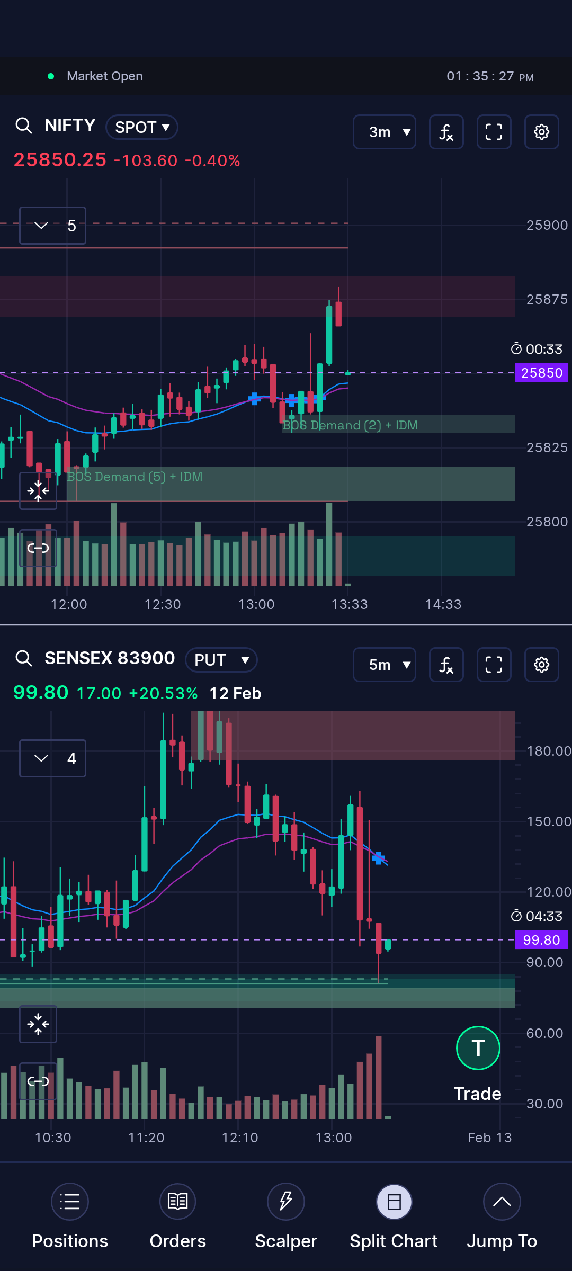Toggle link icon on NIFTY chart
572x1271 pixels.
pyautogui.click(x=38, y=548)
